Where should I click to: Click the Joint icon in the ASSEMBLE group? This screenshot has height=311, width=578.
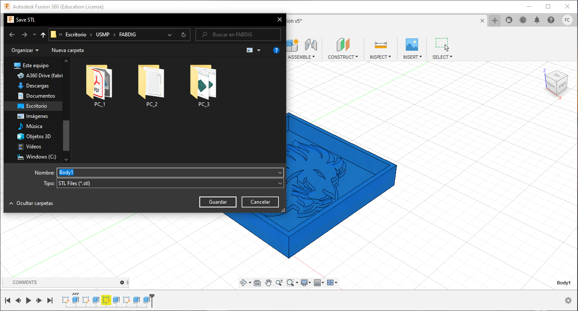[x=311, y=45]
